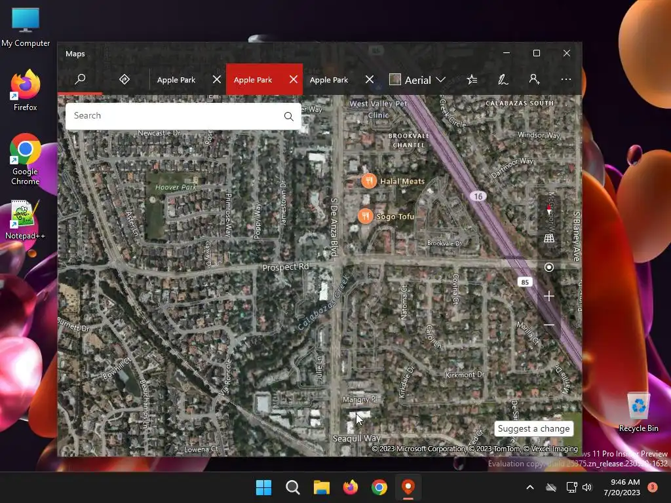Launch Firefox from the taskbar

351,487
